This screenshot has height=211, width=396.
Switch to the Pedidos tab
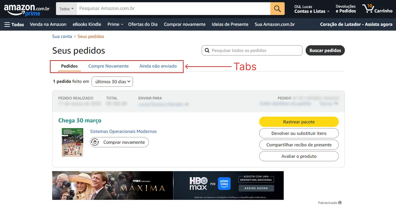(69, 66)
